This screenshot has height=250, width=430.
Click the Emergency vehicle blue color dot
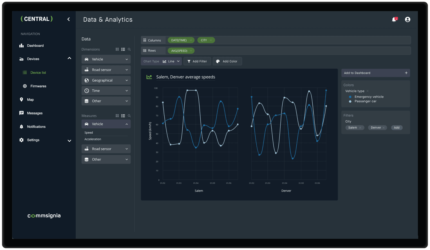point(350,97)
